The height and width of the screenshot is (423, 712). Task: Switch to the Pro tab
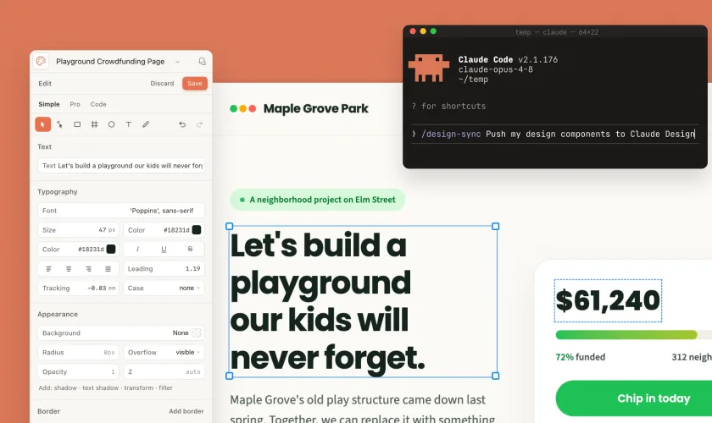(75, 104)
